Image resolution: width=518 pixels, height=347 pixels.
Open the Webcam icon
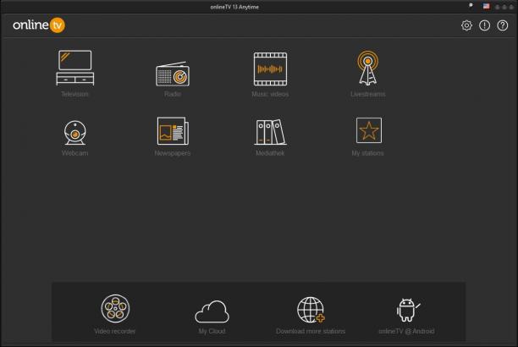click(75, 133)
